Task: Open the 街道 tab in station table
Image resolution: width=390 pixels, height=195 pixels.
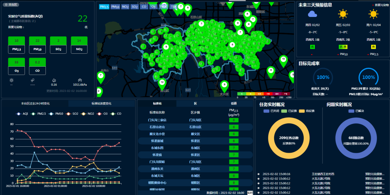Action: 234,103
